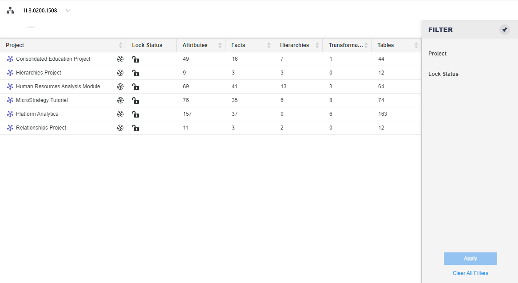Click schema icon next to Human Resources Analysis Module

click(x=120, y=86)
